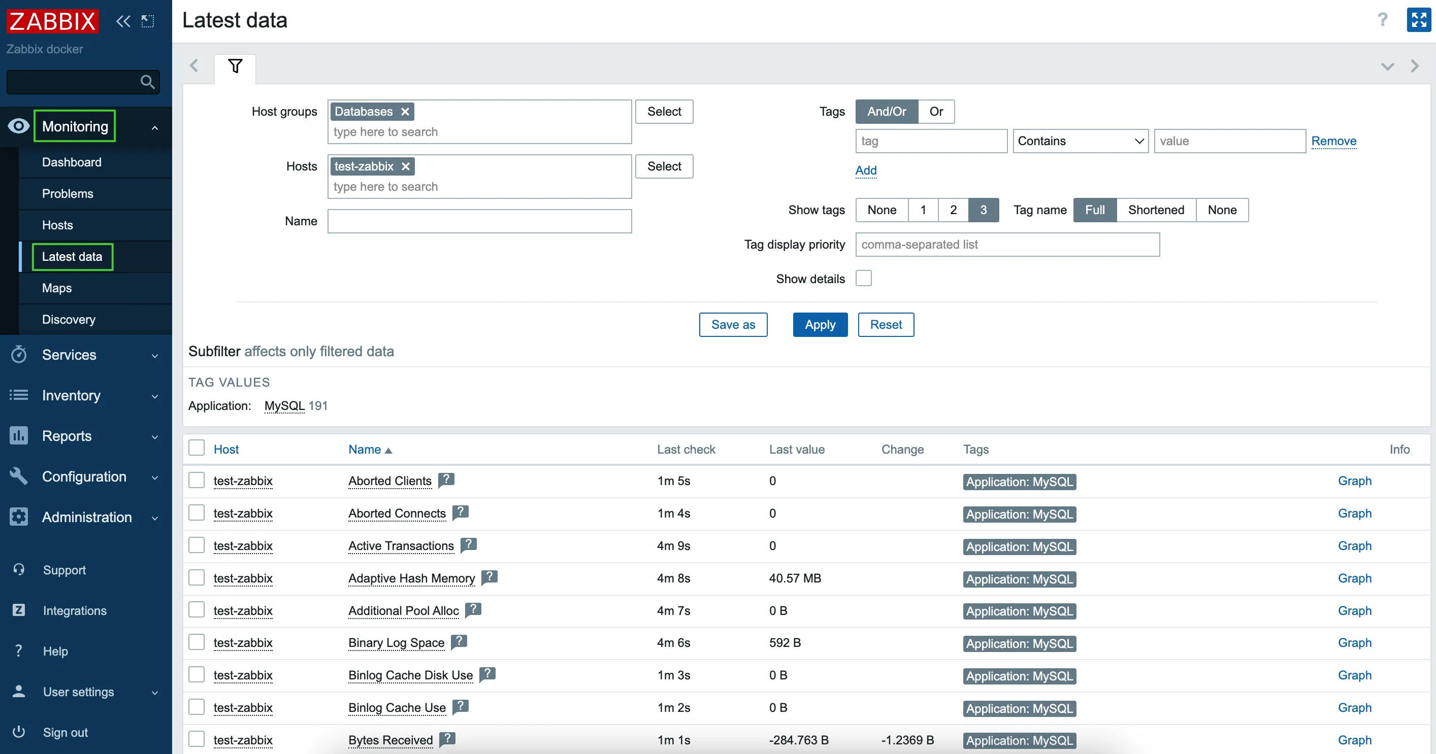
Task: Click the Services stopwatch icon
Action: pyautogui.click(x=18, y=355)
